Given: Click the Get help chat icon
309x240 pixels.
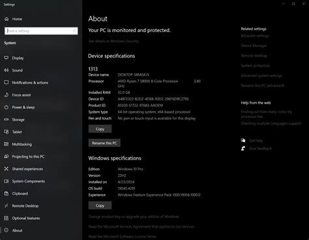Looking at the screenshot, I should tap(243, 140).
